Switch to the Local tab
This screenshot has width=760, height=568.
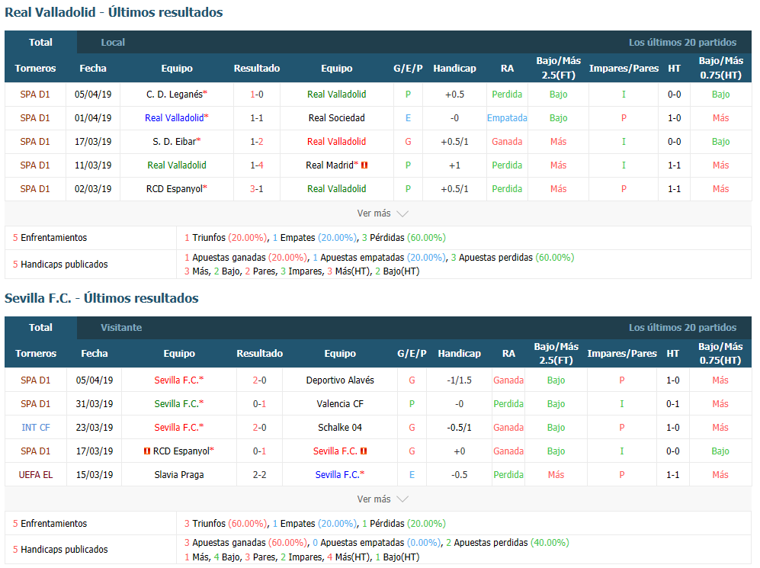tap(113, 42)
